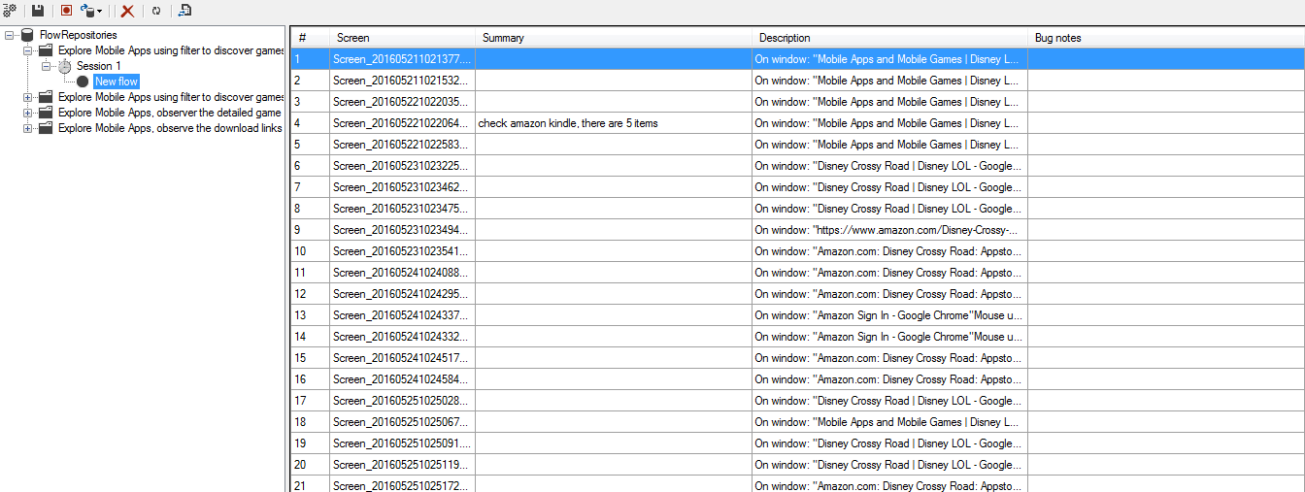This screenshot has height=492, width=1305.
Task: Click row 14 'Amazon Sign In' description cell
Action: (x=889, y=337)
